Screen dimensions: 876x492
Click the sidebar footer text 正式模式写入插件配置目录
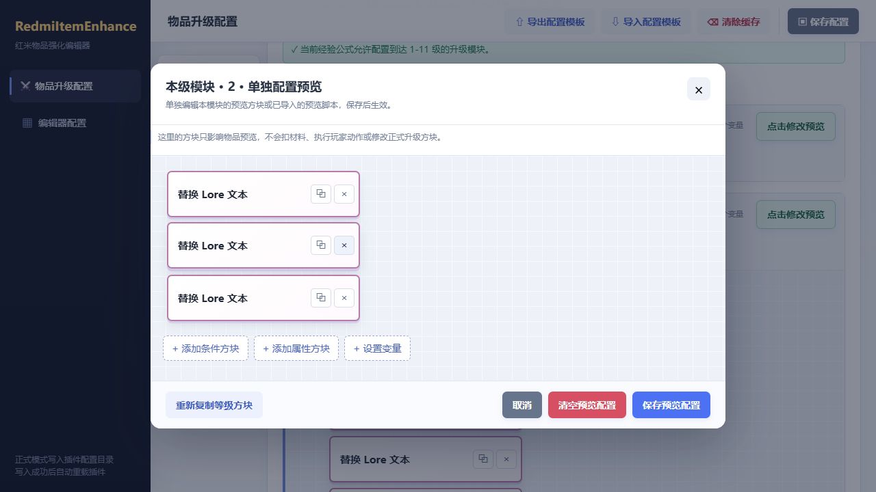point(64,460)
